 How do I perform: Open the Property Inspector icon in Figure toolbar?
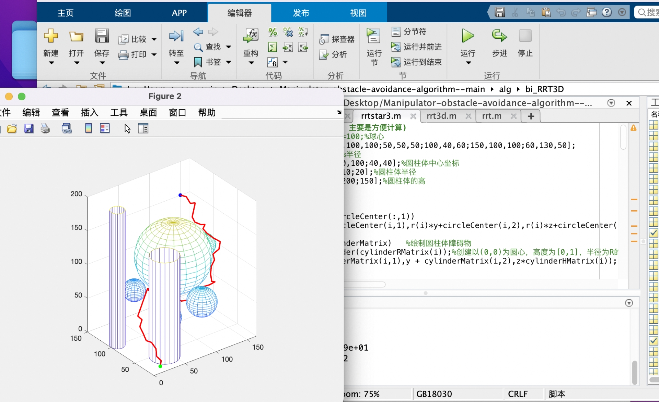click(143, 128)
